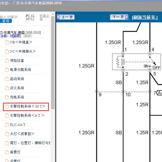Click document icon beside 头灯<卤素型>
The image size is (162, 162).
click(x=7, y=134)
